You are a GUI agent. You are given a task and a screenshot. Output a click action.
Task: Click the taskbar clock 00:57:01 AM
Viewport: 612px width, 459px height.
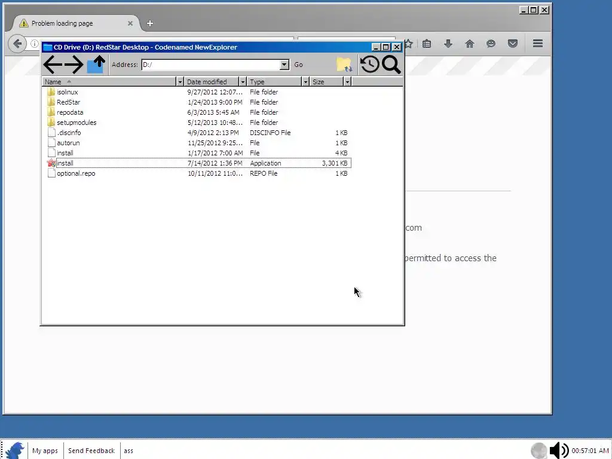tap(590, 451)
